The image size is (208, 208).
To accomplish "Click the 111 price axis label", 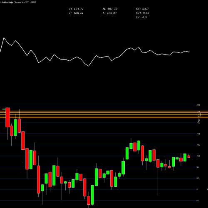I will [198, 134].
